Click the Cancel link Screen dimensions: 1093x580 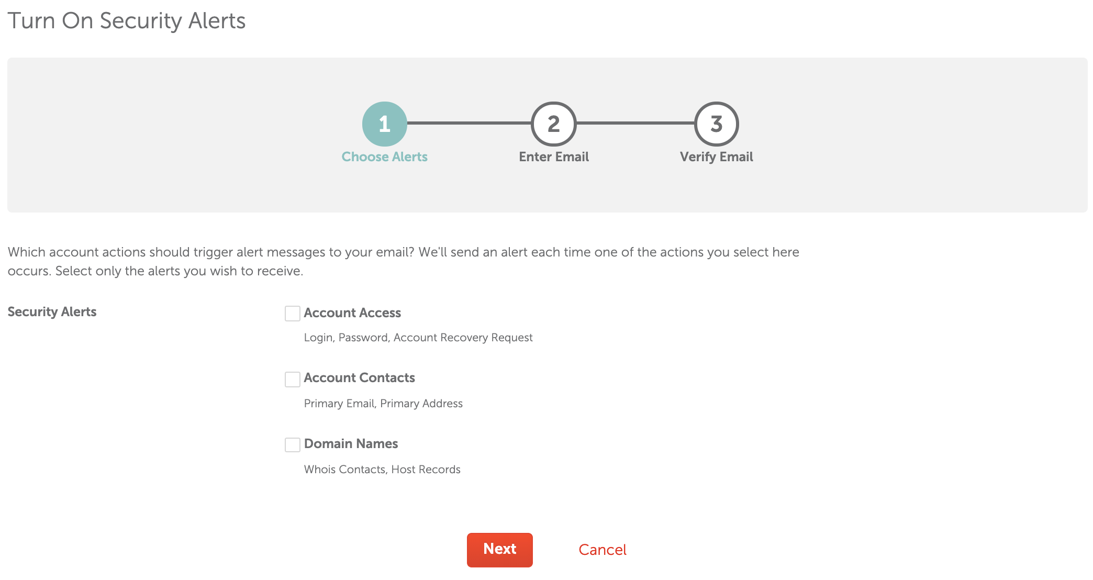602,550
